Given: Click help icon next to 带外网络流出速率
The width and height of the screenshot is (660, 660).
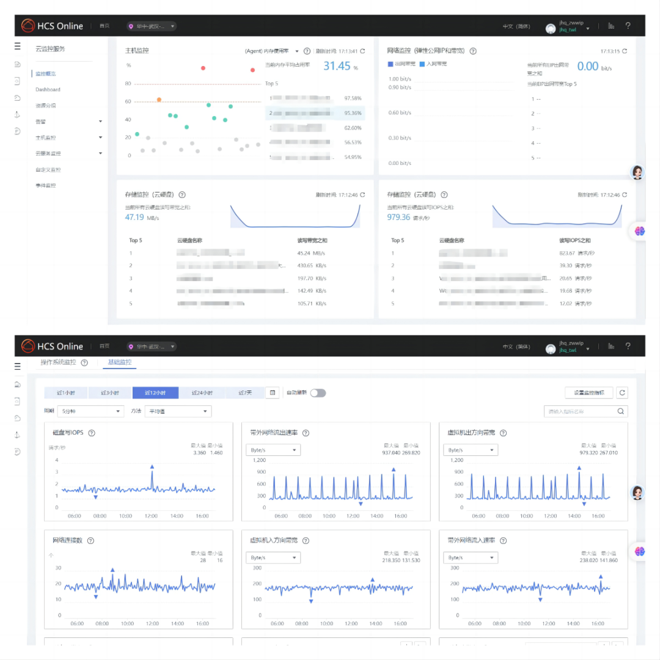Looking at the screenshot, I should click(306, 433).
